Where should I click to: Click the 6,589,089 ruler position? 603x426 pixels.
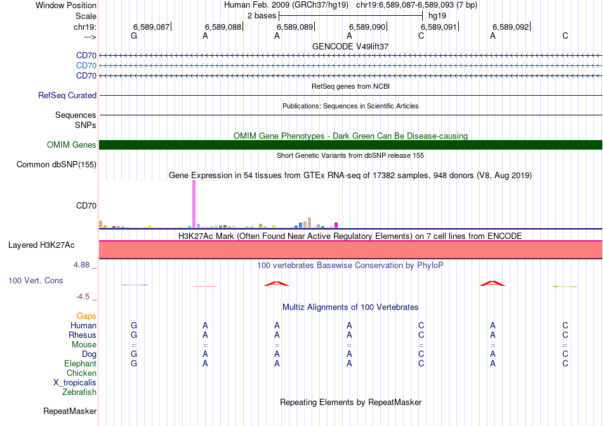click(295, 27)
